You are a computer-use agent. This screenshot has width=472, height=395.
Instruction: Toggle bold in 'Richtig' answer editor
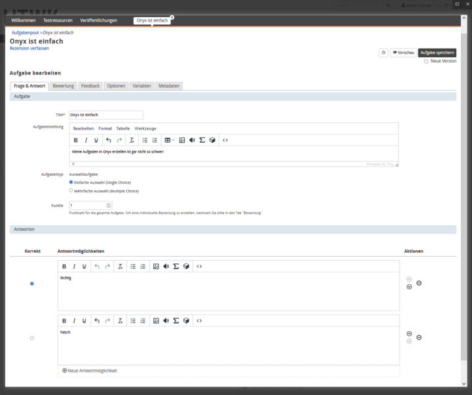click(x=64, y=267)
